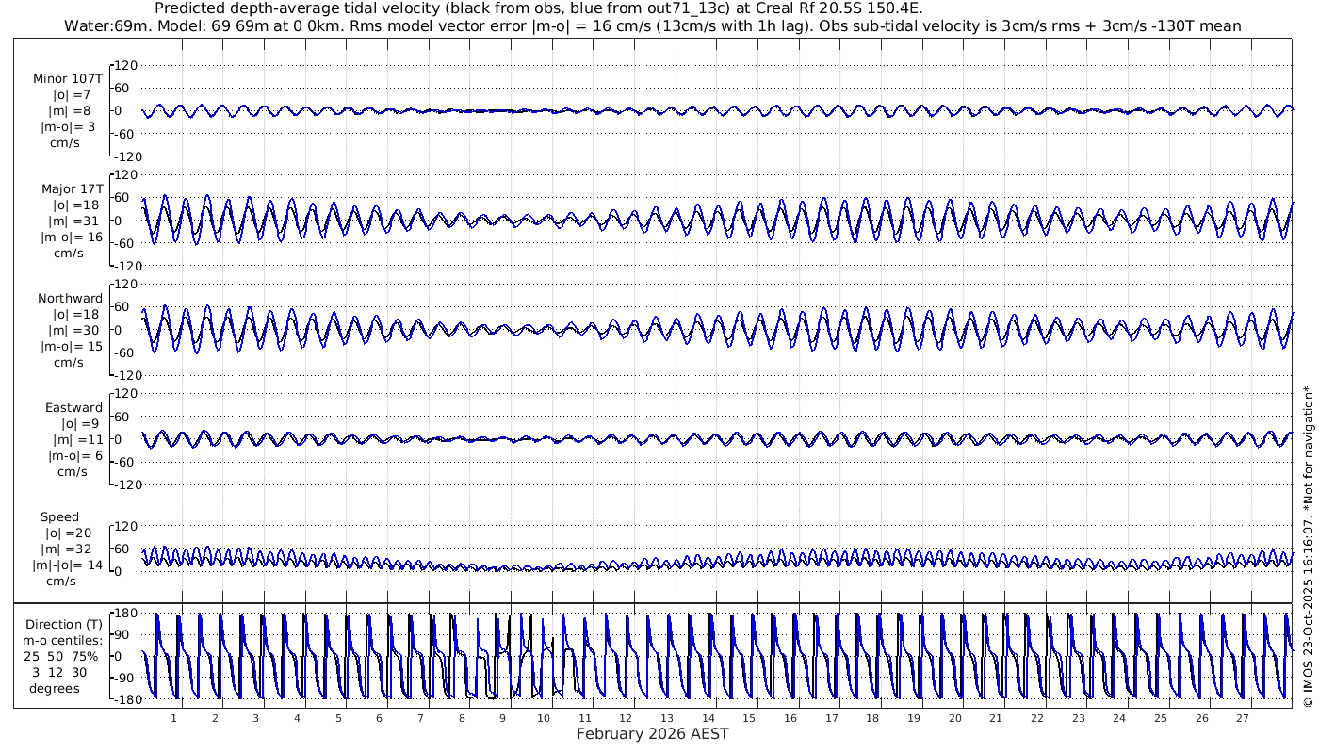The width and height of the screenshot is (1319, 754).
Task: Click "|o| =7" in the Minor panel
Action: [72, 95]
